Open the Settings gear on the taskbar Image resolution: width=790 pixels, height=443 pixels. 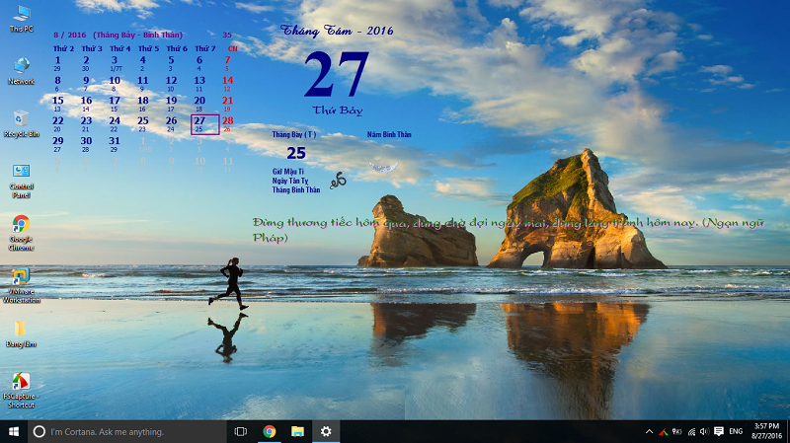tap(326, 431)
